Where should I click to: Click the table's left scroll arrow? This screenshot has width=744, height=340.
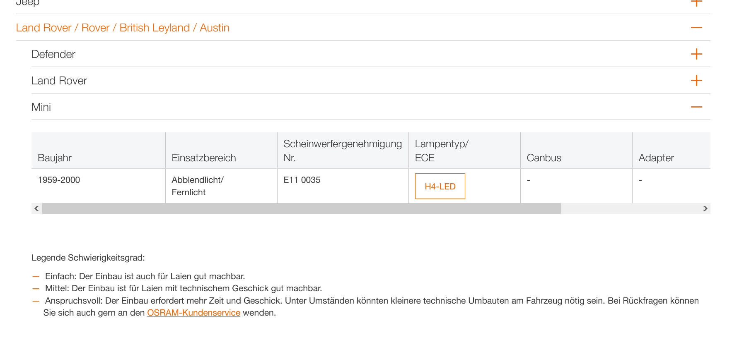click(36, 208)
